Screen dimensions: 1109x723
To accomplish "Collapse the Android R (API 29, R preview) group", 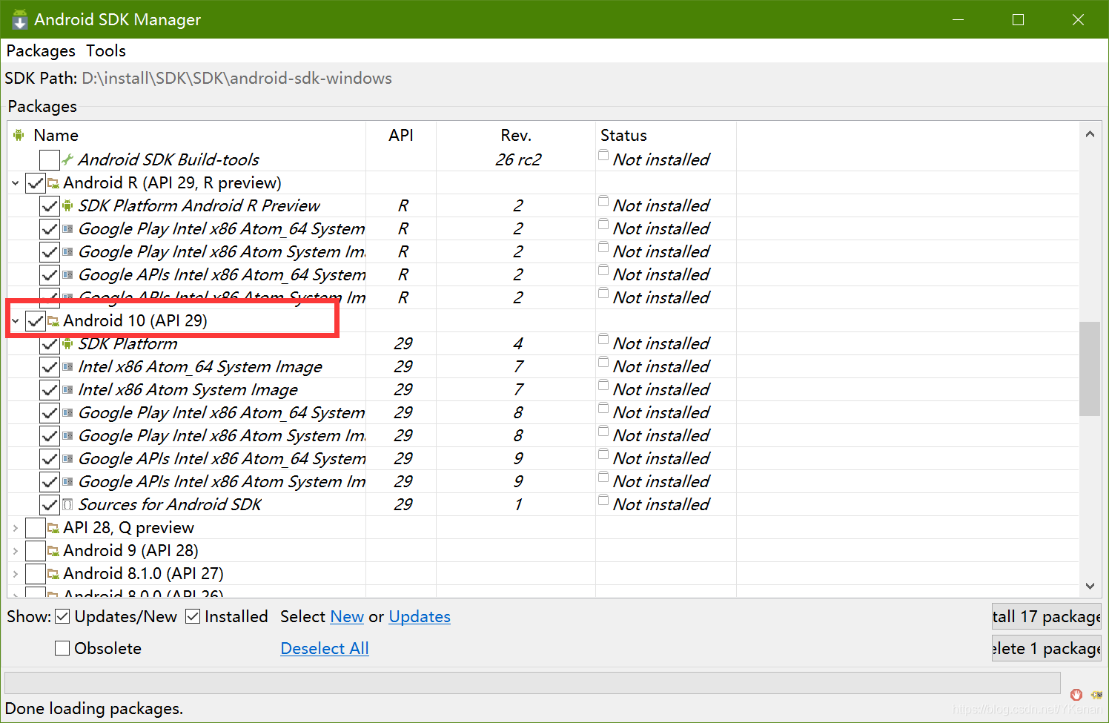I will tap(15, 182).
